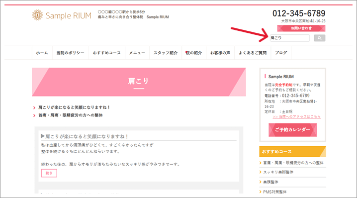Open よくあるご質問 page
The height and width of the screenshot is (198, 357).
(x=253, y=53)
